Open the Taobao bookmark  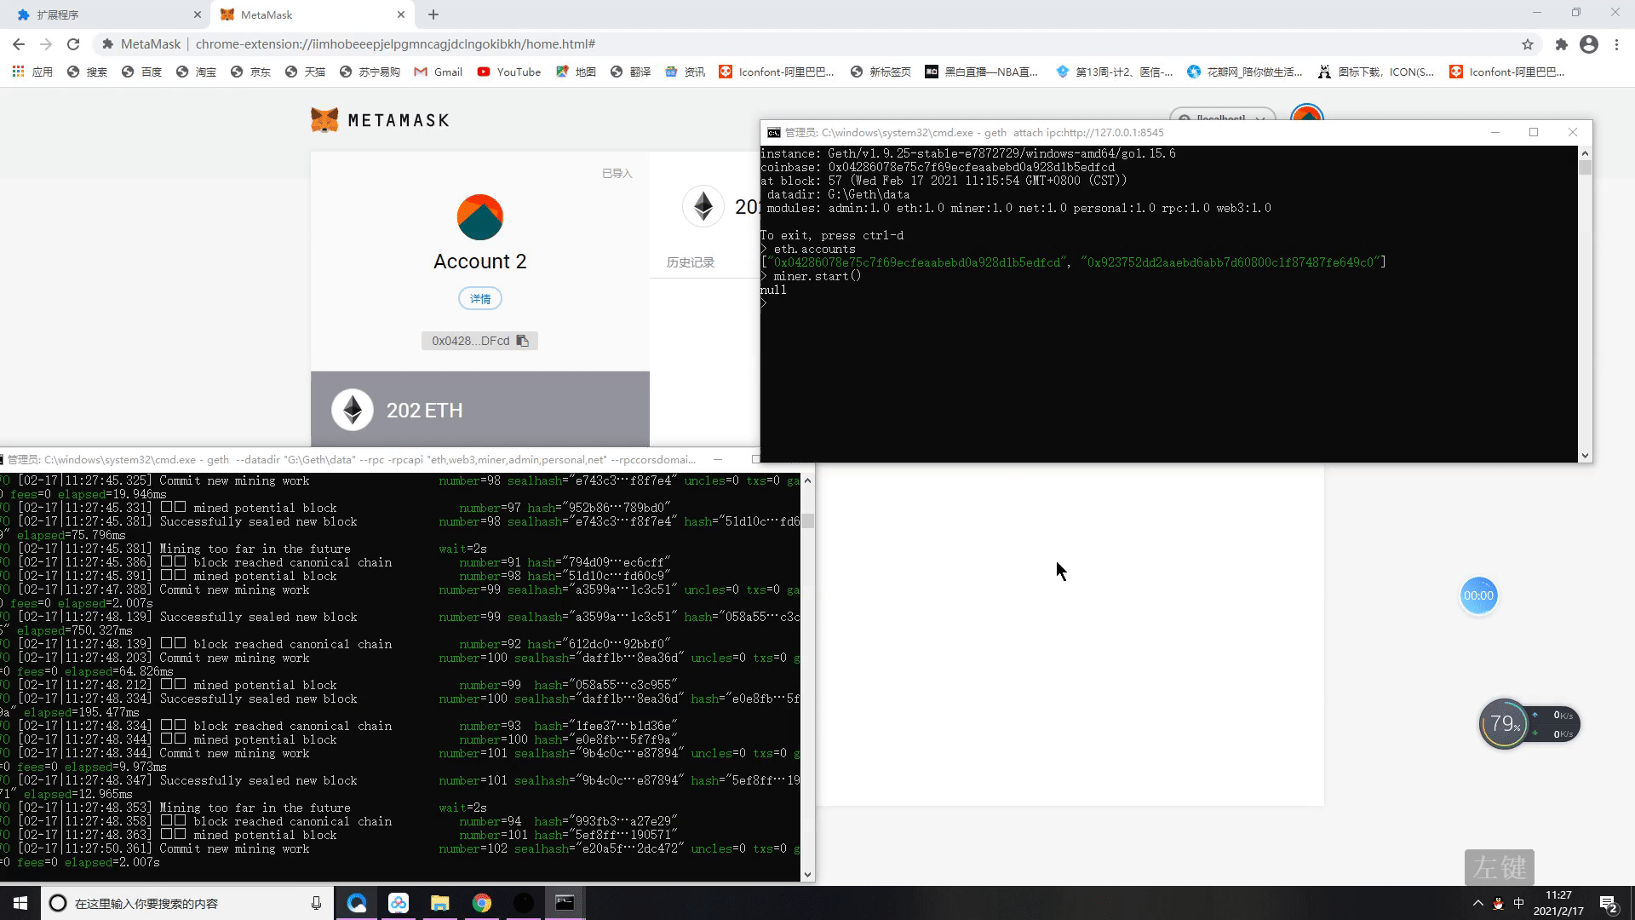point(196,72)
